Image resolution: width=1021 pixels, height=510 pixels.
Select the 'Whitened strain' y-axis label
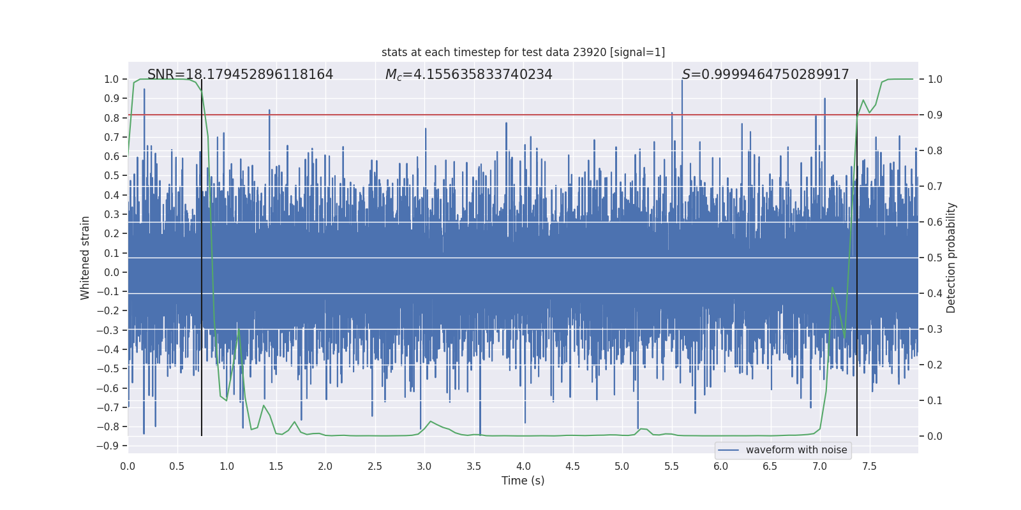tap(85, 258)
